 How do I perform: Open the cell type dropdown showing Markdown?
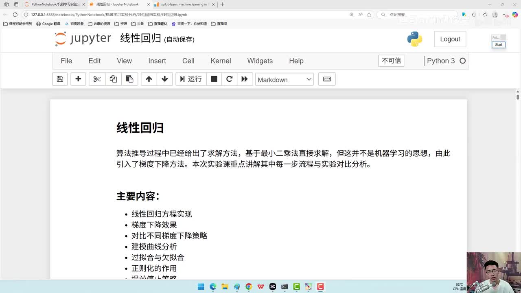coord(284,79)
